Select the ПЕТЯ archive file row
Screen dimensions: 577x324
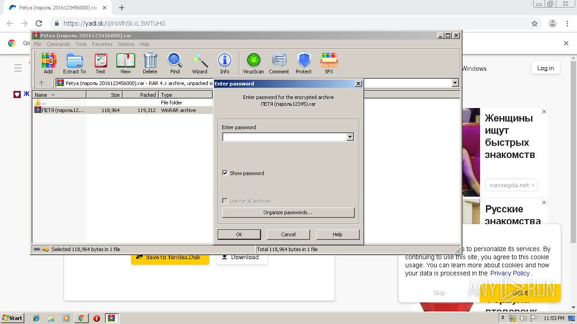point(123,110)
